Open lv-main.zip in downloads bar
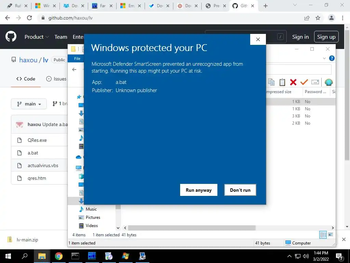 [23, 240]
